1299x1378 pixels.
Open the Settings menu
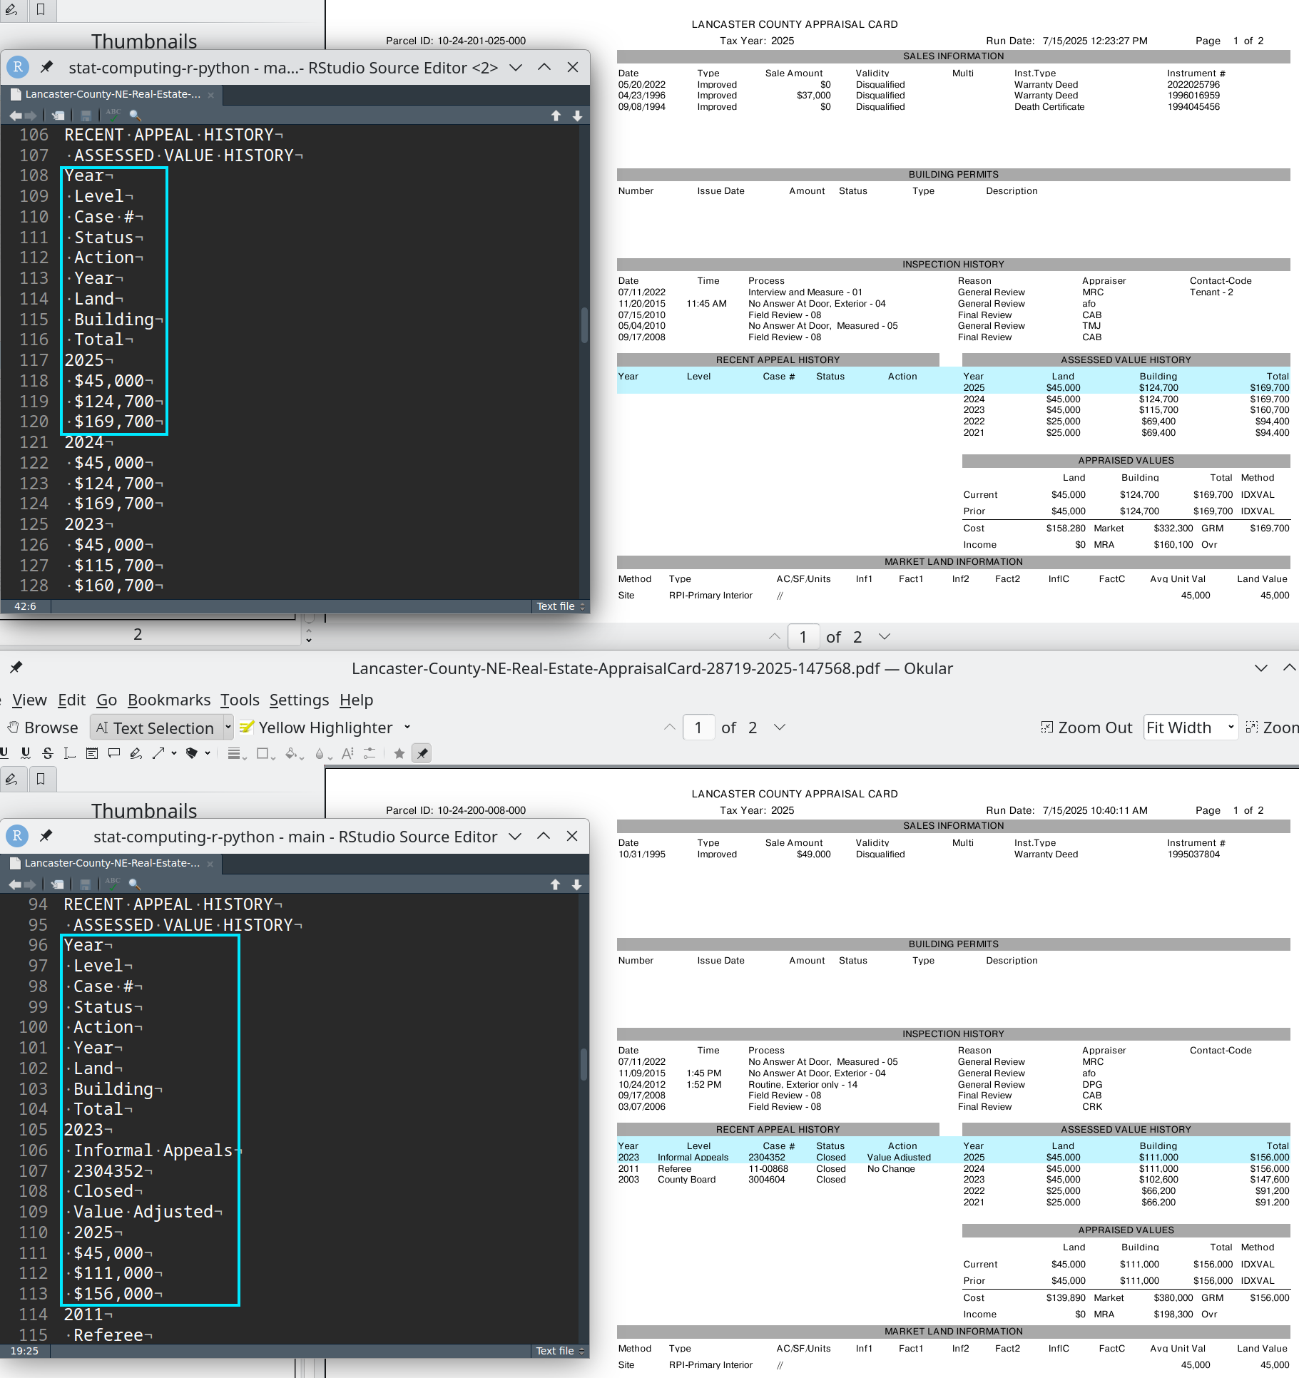click(299, 700)
